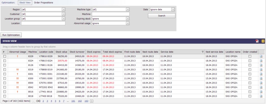Click the Search button
The image size is (266, 104).
162,16
